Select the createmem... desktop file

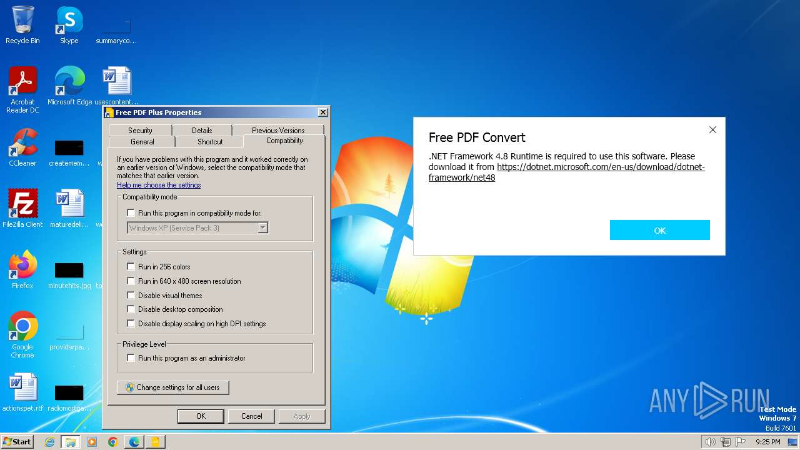(69, 153)
